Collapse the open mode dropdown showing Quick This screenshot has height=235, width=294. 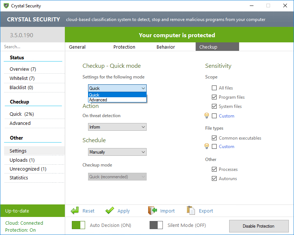[117, 88]
